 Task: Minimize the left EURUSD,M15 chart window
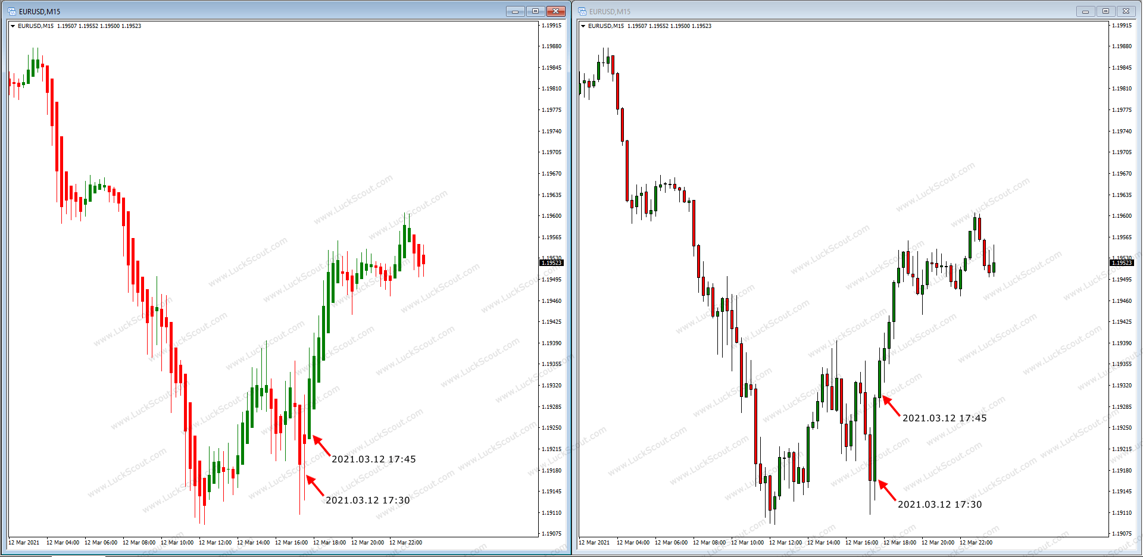click(516, 11)
